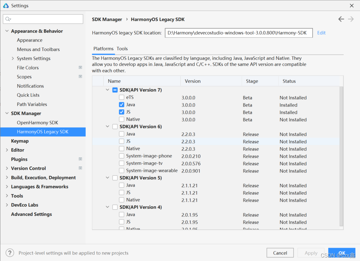Collapse the SDK(API Version 4) group
This screenshot has height=261, width=360.
(107, 207)
